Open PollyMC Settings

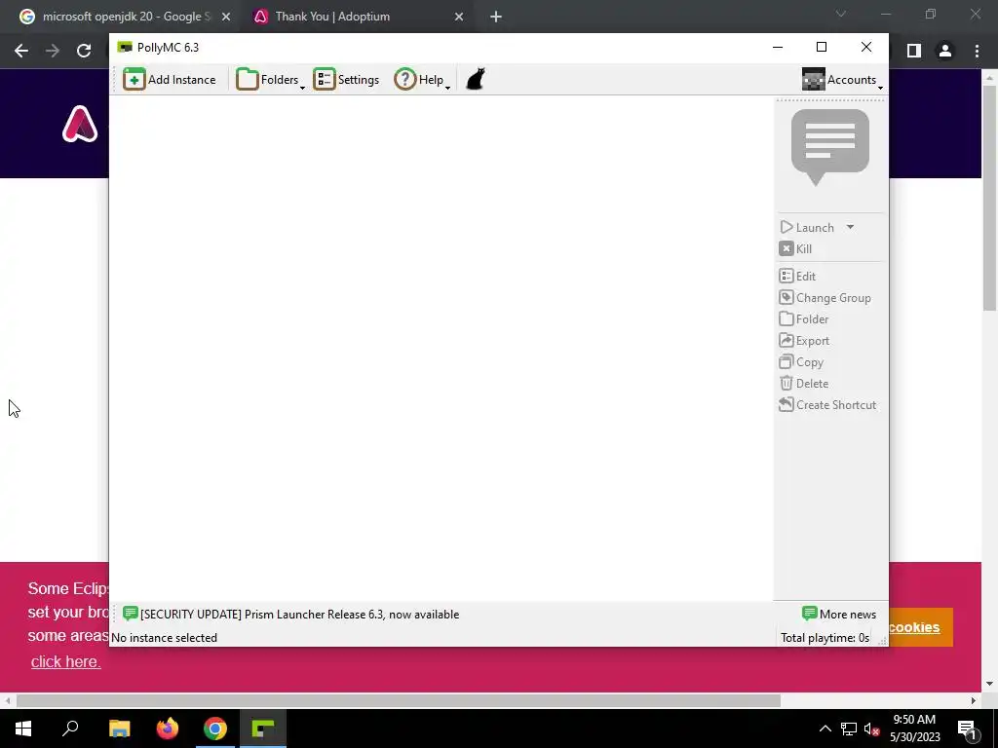(346, 80)
